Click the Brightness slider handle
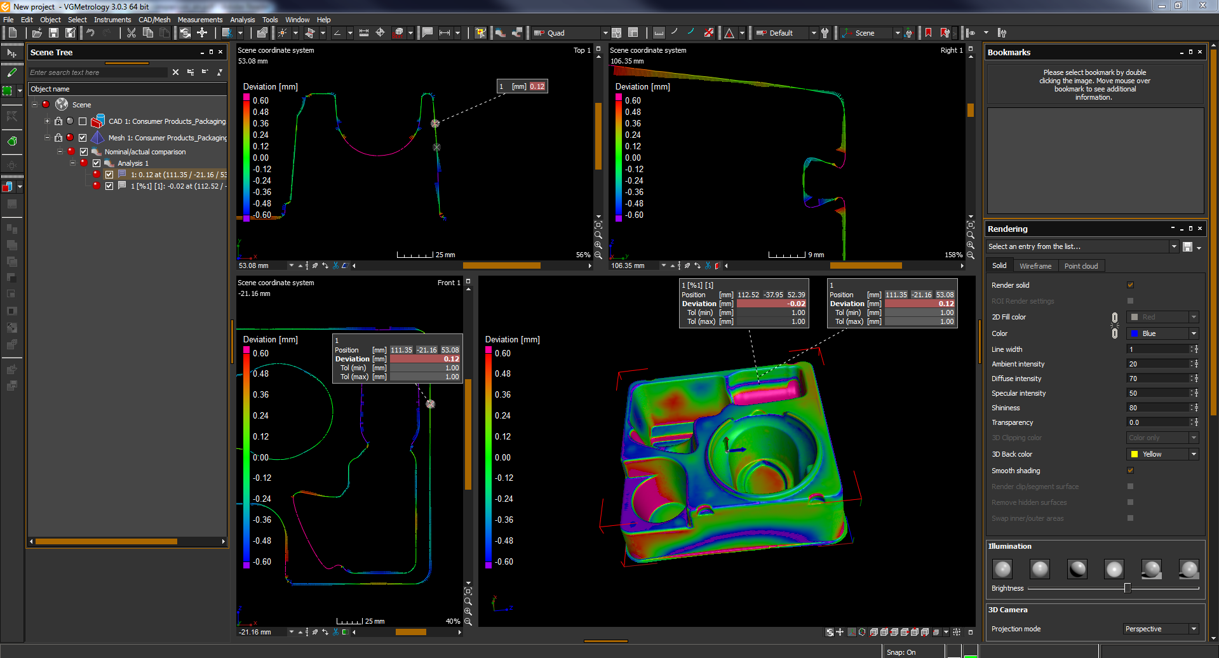This screenshot has height=658, width=1219. pyautogui.click(x=1127, y=588)
